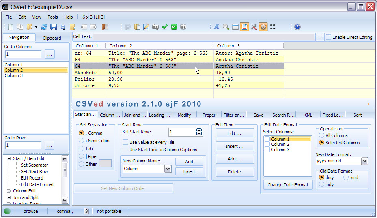Switch to the Clipboard tab
The height and width of the screenshot is (218, 377).
52,38
